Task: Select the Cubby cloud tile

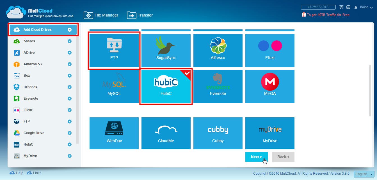Action: point(218,133)
